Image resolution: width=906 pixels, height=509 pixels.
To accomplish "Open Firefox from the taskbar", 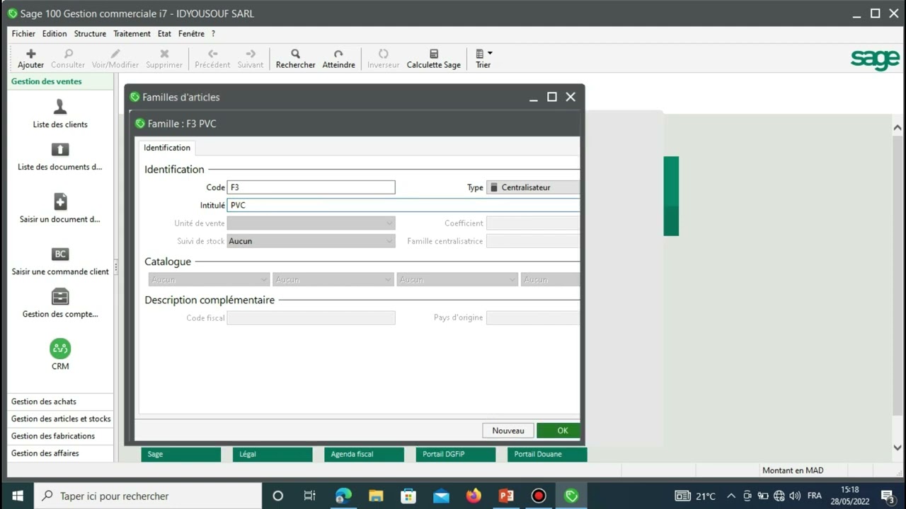I will pyautogui.click(x=474, y=496).
